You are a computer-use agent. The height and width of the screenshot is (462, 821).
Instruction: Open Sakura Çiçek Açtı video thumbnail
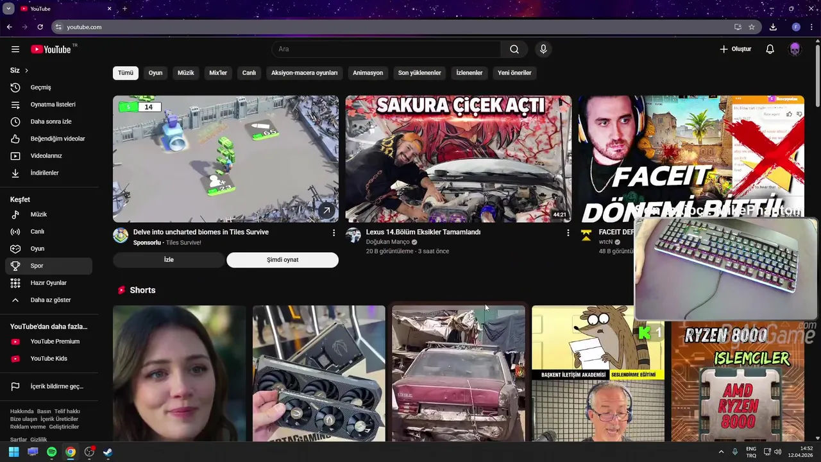458,159
